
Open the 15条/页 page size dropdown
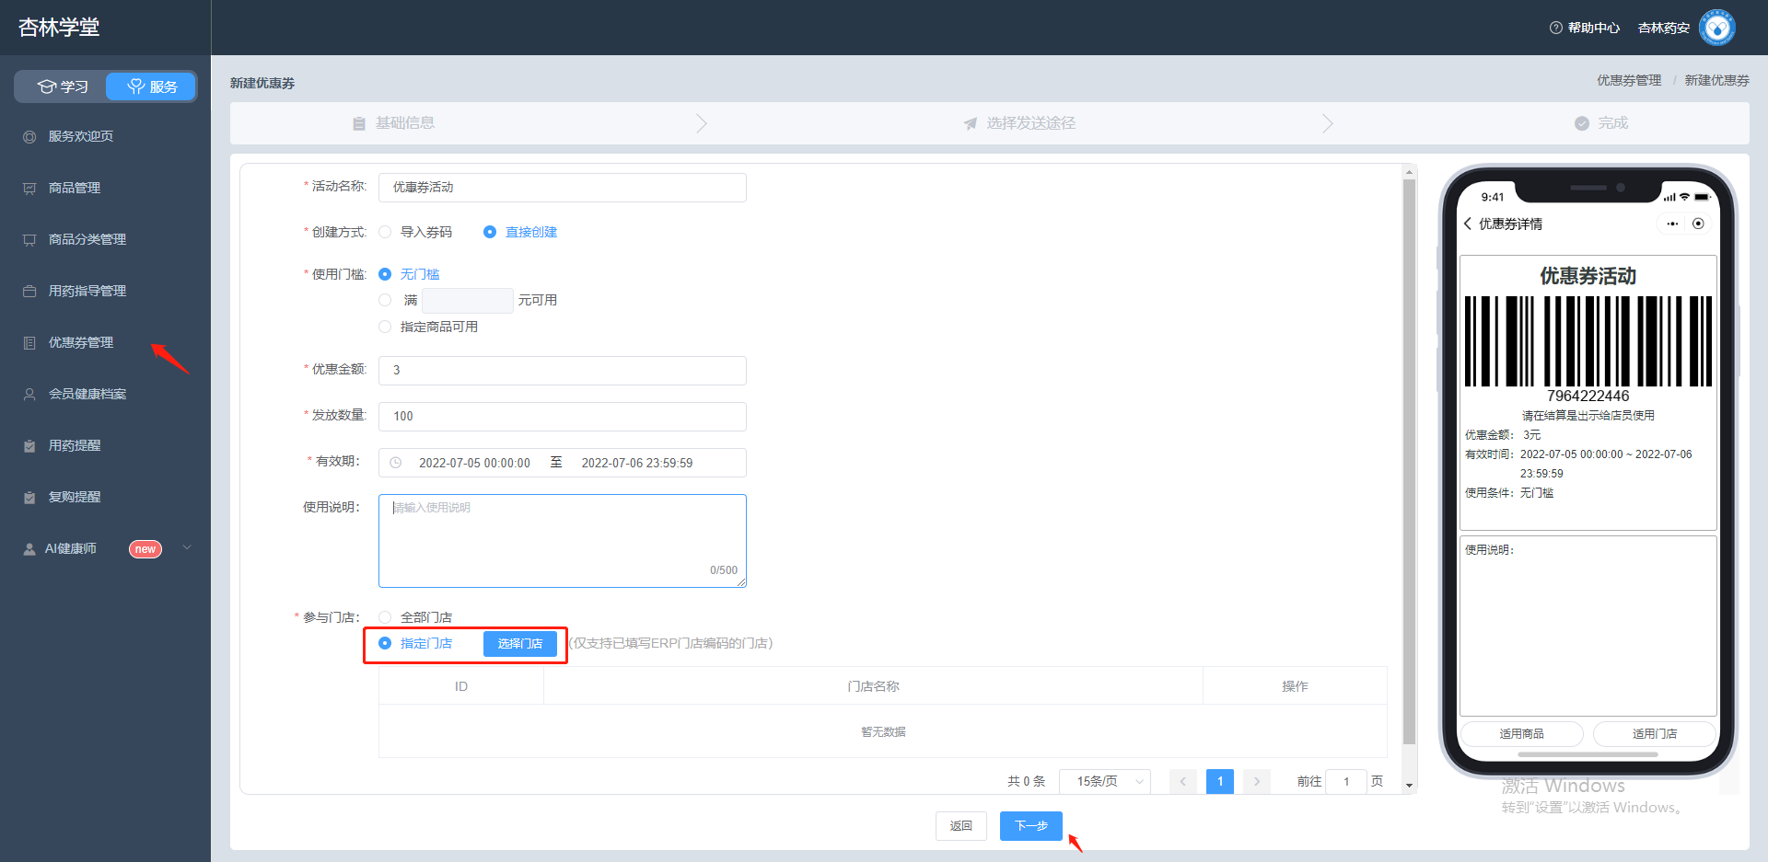(x=1105, y=781)
